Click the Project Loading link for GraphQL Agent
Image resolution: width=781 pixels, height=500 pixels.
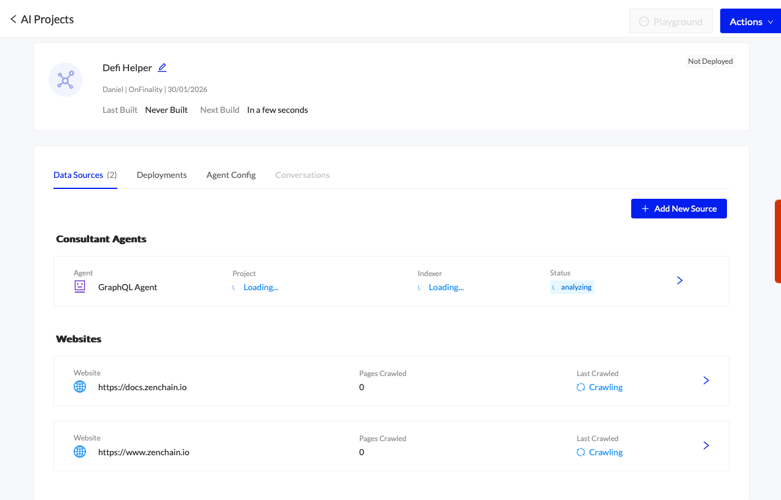[260, 287]
